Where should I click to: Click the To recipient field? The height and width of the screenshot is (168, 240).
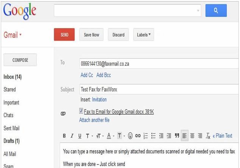tap(159, 64)
